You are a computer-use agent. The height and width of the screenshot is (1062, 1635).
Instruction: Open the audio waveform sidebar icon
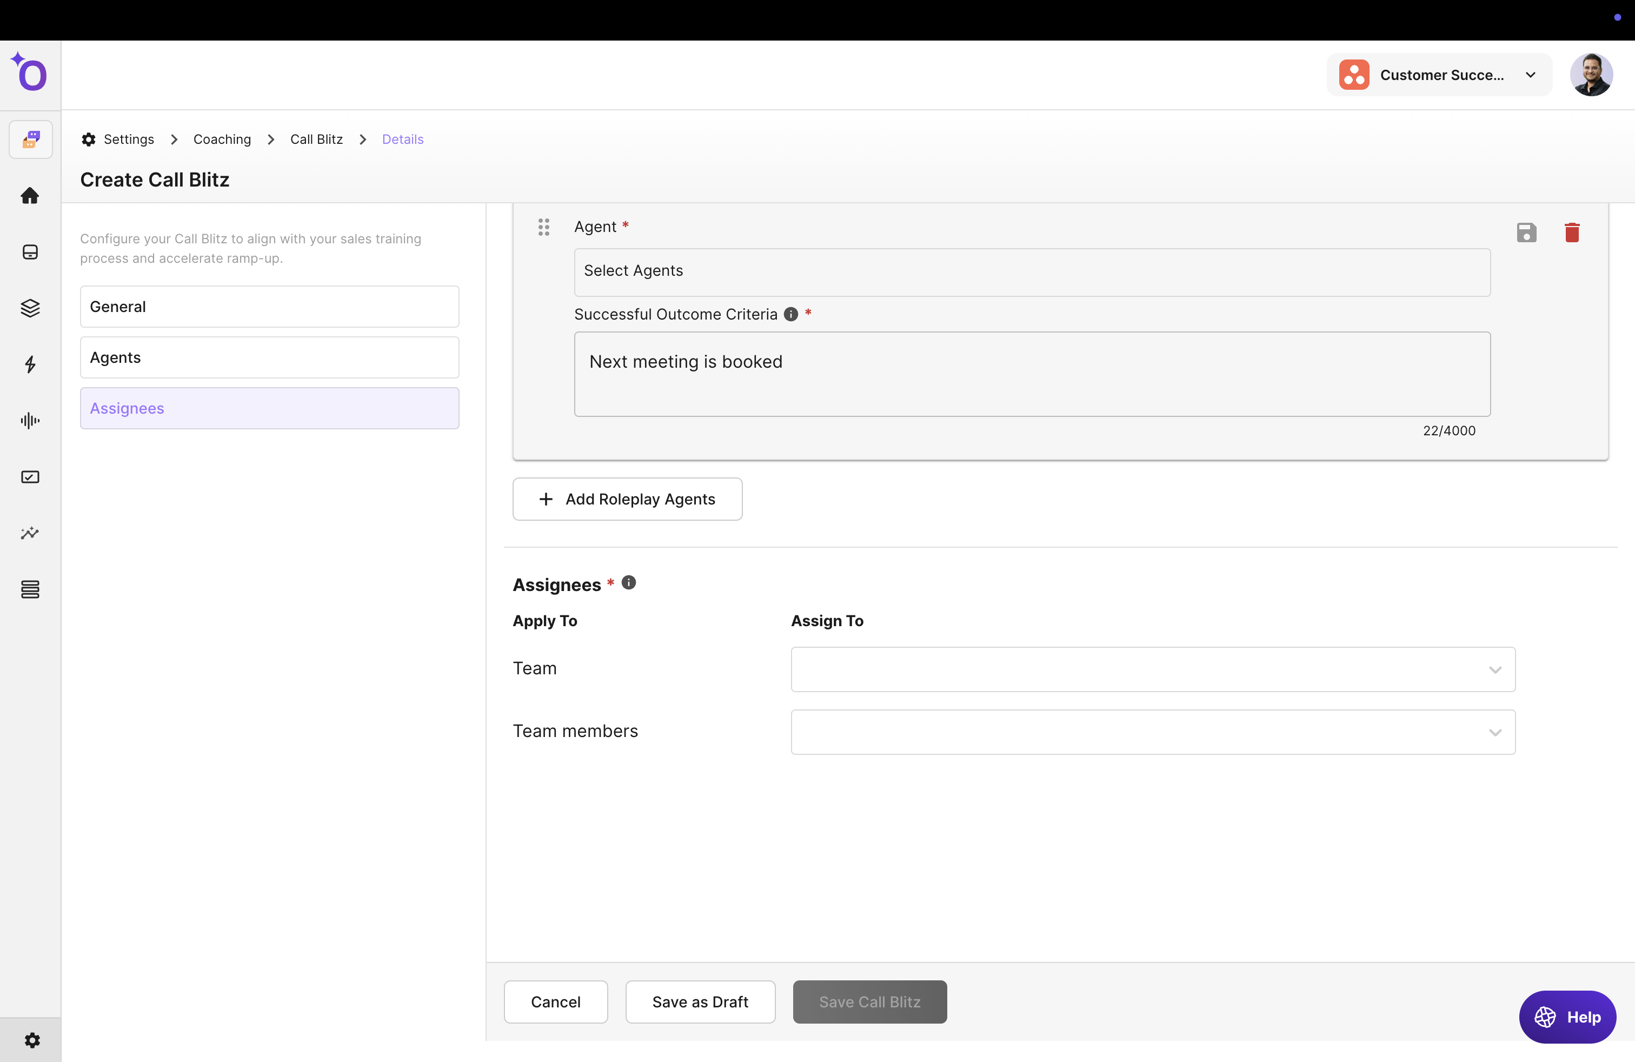point(30,420)
